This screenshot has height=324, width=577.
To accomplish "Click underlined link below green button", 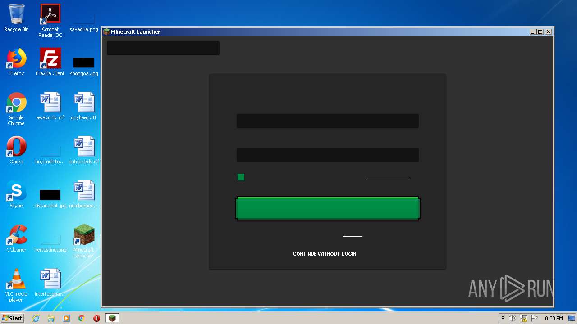I will (353, 234).
